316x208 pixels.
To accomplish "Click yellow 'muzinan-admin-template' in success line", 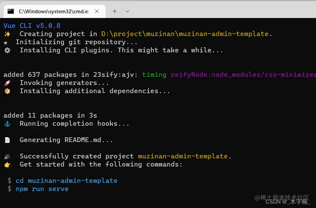I will (x=183, y=156).
